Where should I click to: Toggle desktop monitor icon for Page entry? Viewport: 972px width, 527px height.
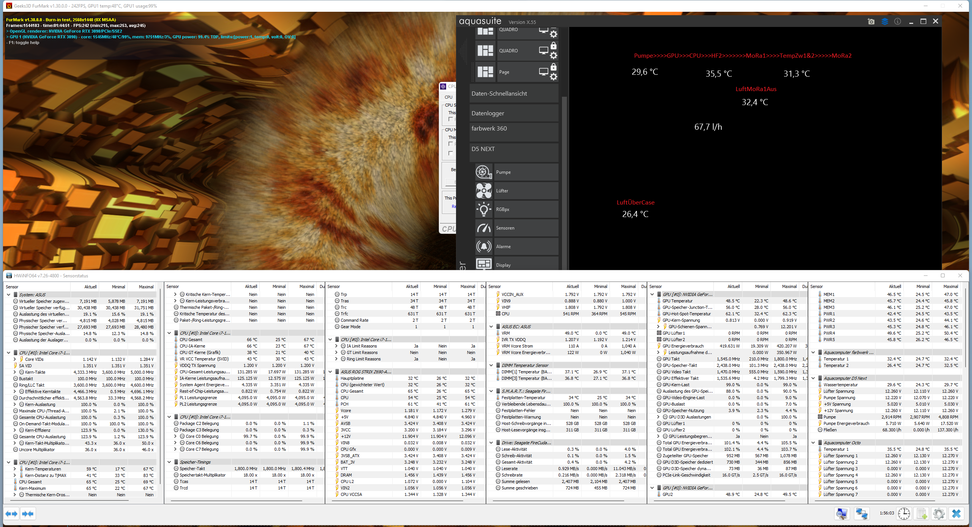tap(543, 71)
